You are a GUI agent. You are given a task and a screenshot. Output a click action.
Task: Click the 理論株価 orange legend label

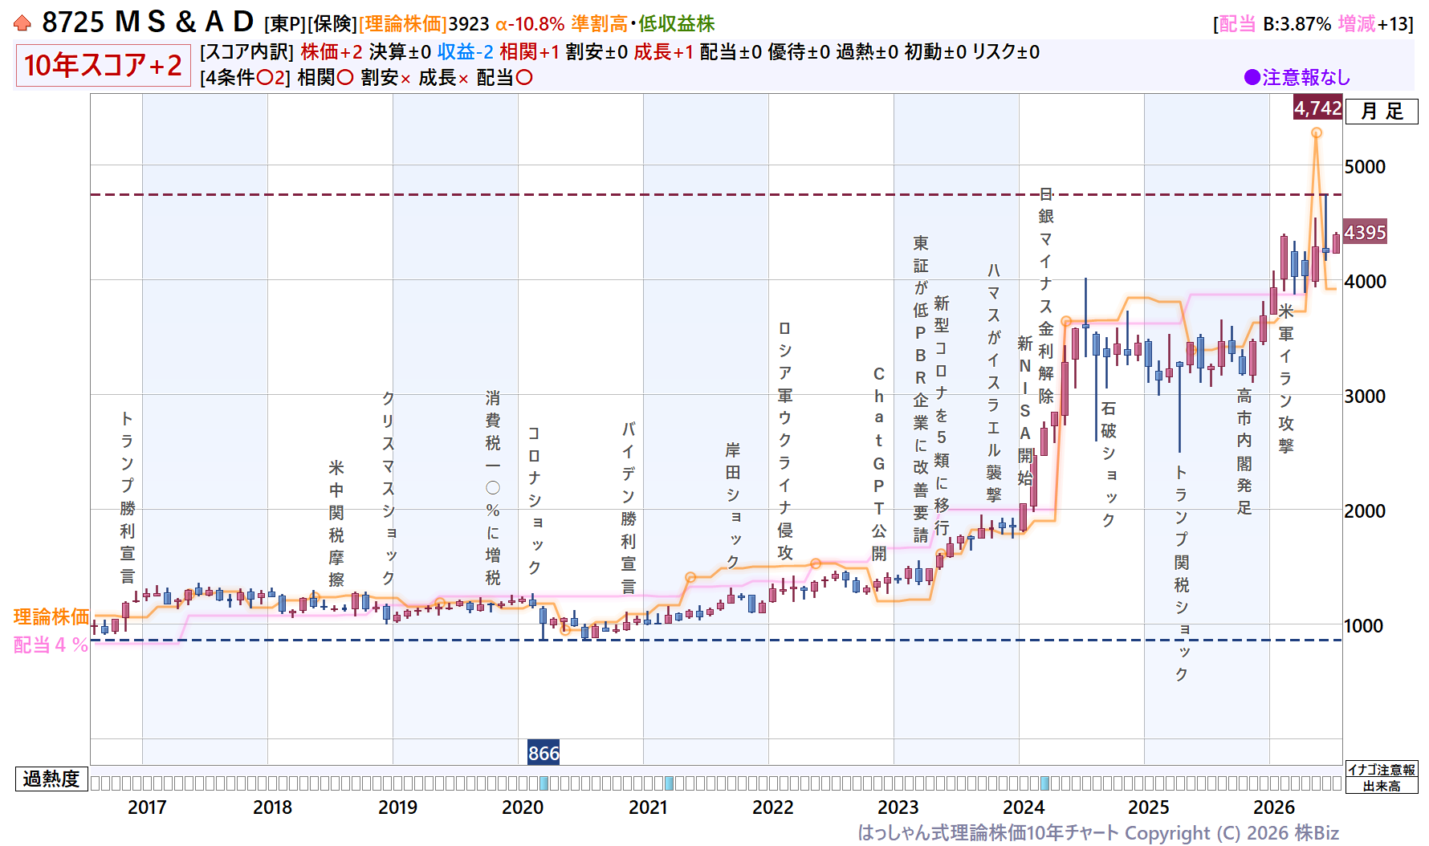(x=51, y=616)
